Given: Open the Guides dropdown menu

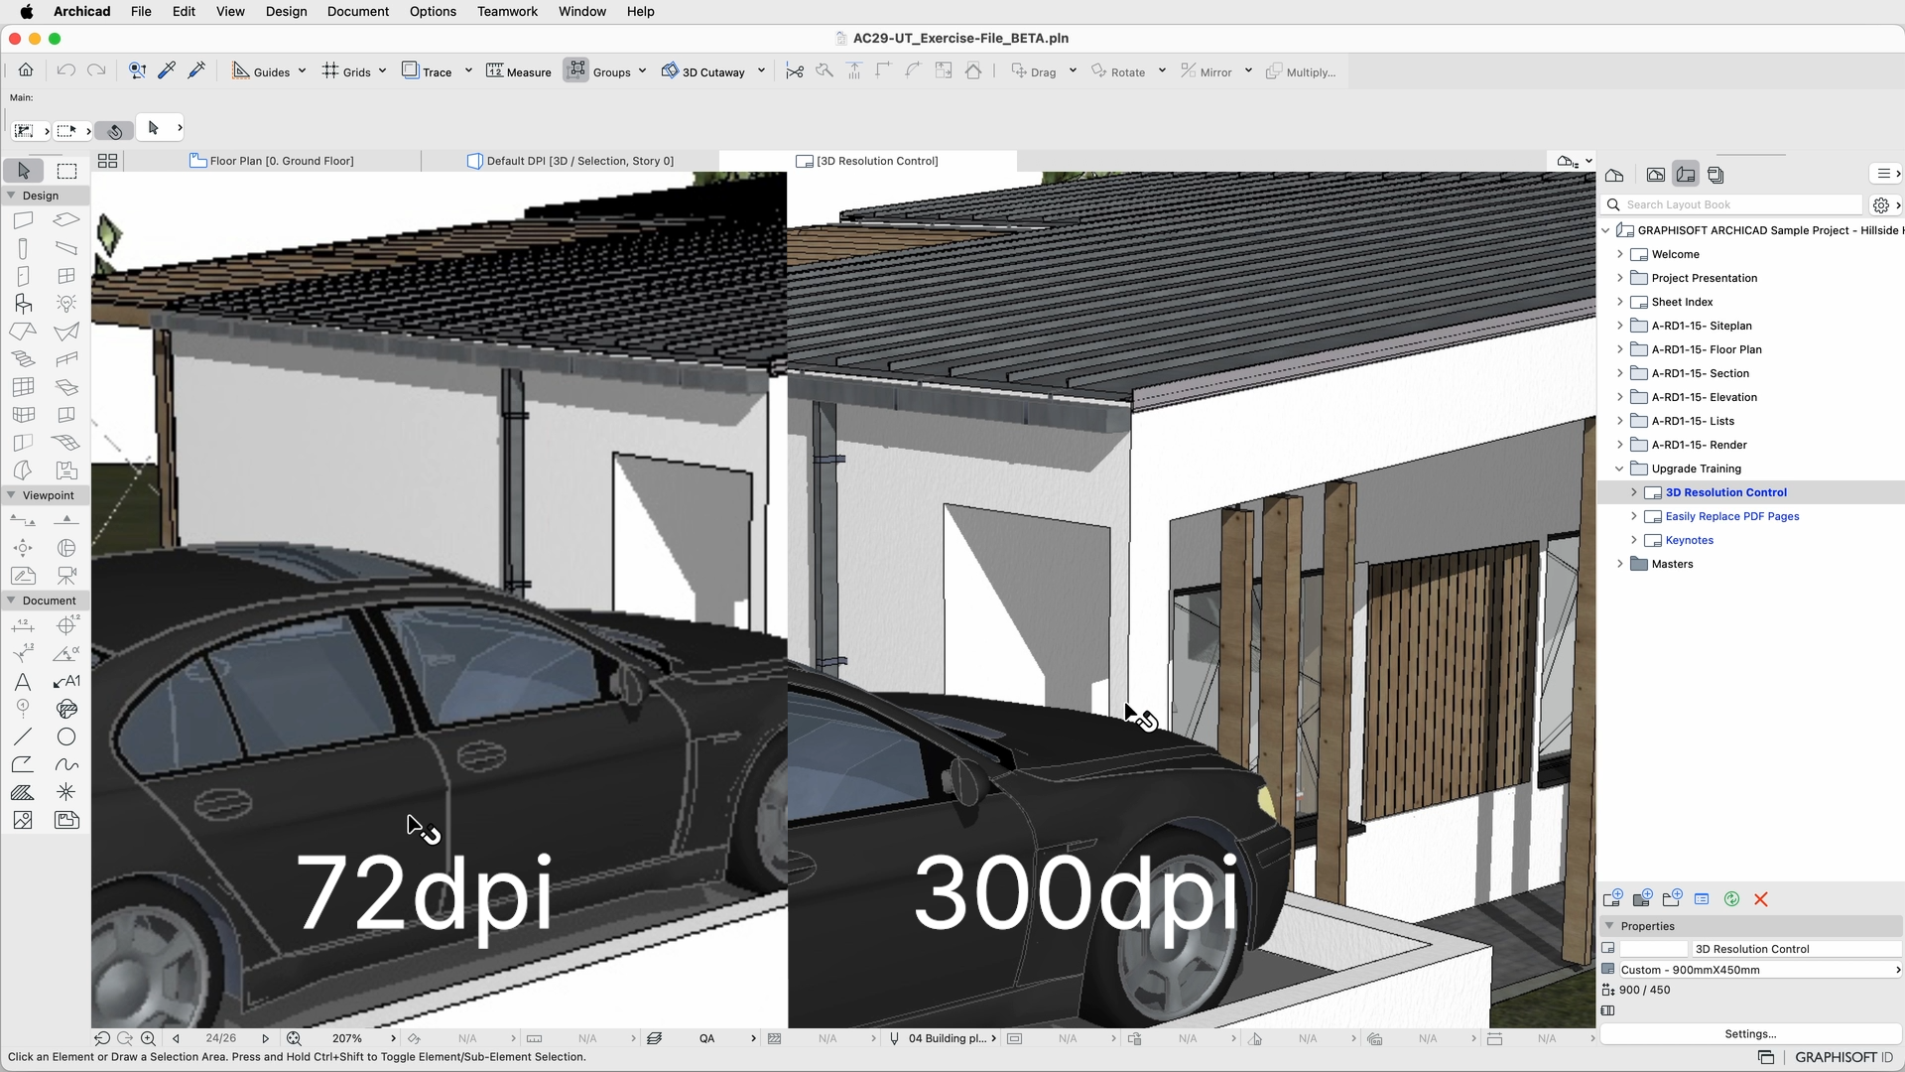Looking at the screenshot, I should point(303,70).
